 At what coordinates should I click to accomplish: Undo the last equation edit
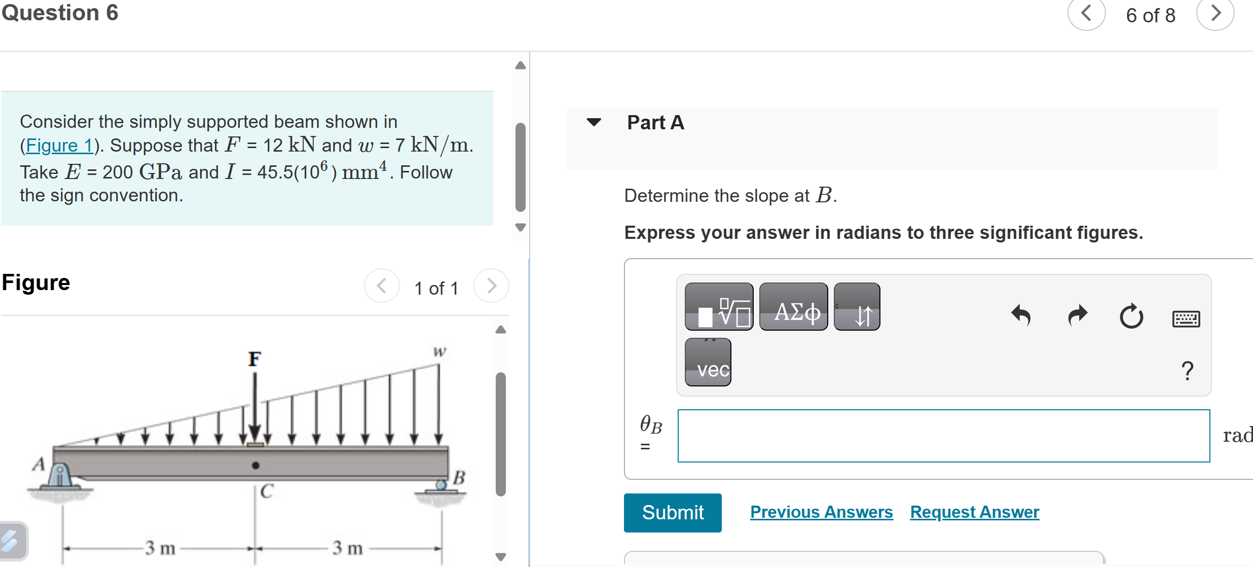[x=1020, y=316]
